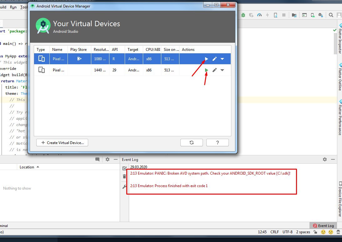Click sad smiley feedback icon
This screenshot has height=242, width=342.
tap(331, 232)
